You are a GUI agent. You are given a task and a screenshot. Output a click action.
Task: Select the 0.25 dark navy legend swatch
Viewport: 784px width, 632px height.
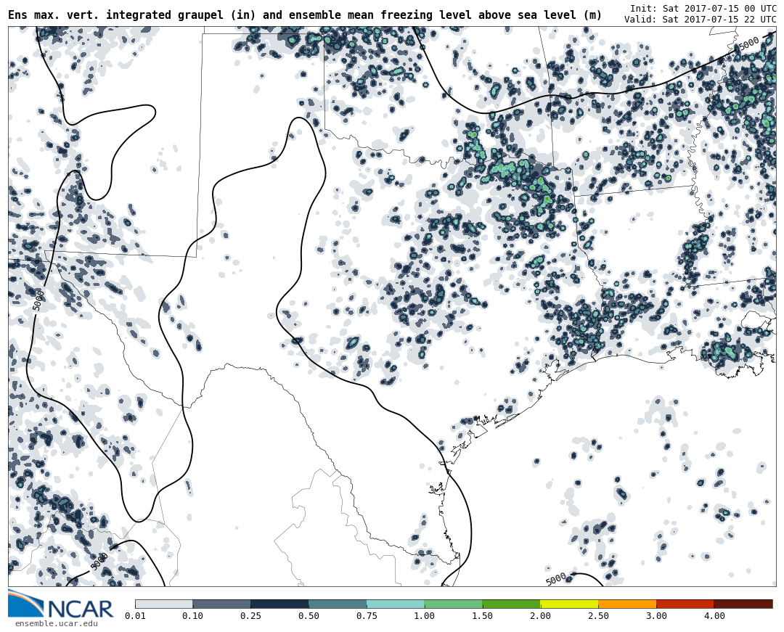coord(279,604)
